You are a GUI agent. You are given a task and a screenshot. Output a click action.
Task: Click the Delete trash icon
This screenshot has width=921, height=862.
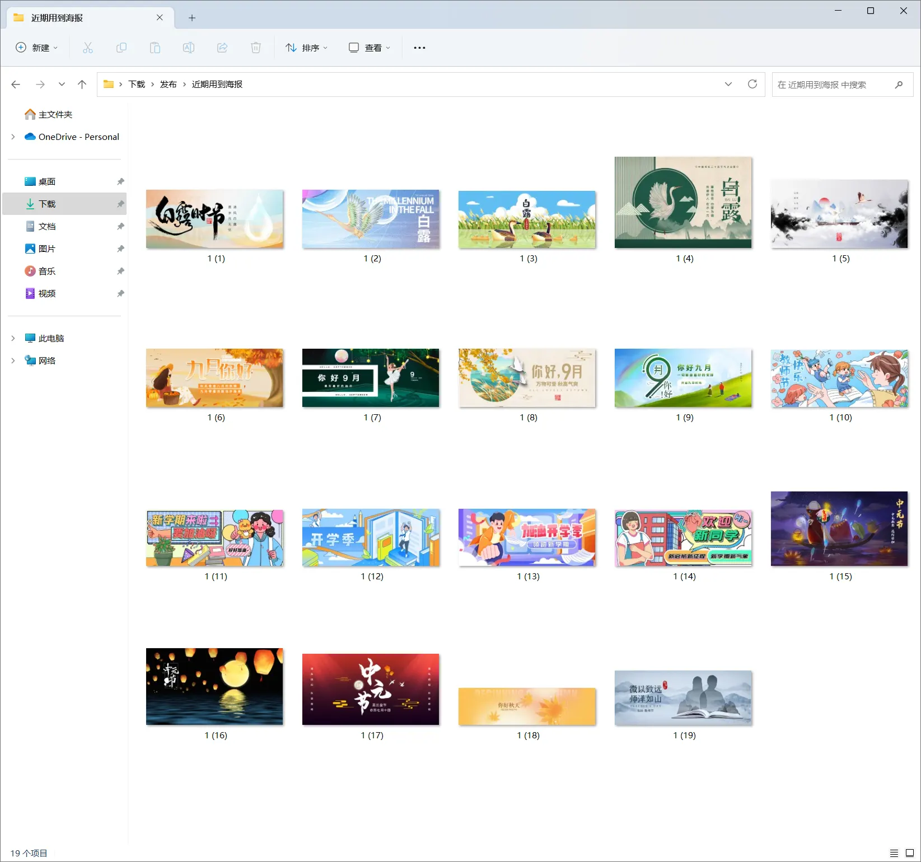point(256,48)
